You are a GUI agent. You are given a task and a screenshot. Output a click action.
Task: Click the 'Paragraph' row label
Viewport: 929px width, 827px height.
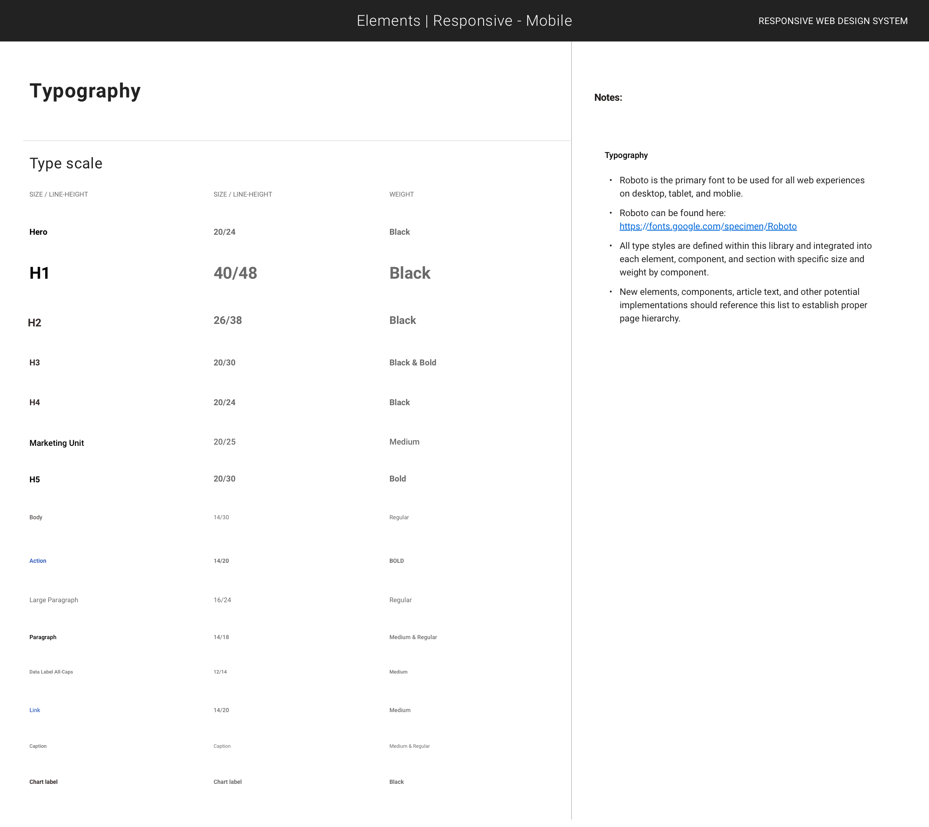point(43,637)
